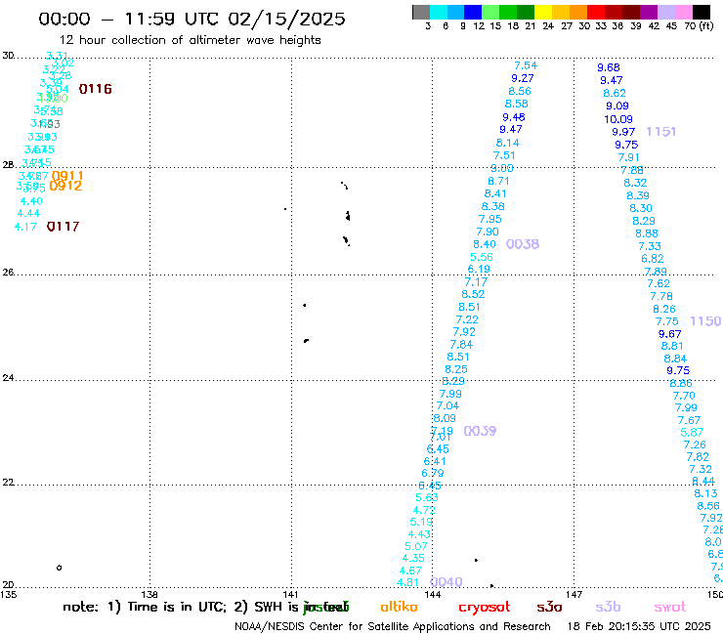Select the wave height reading 6.82

(x=652, y=259)
